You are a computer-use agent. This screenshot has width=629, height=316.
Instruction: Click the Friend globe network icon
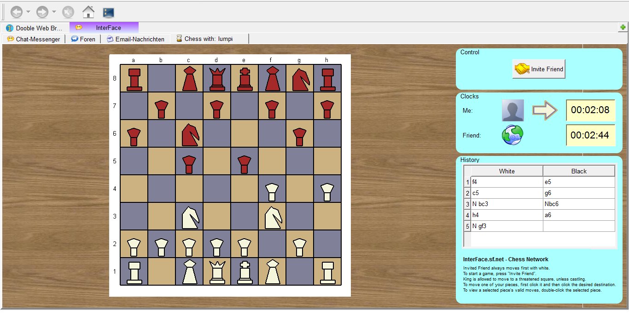point(512,136)
